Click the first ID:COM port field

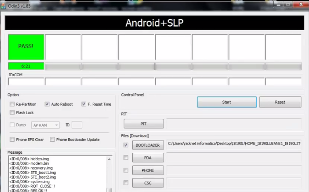[x=26, y=82]
